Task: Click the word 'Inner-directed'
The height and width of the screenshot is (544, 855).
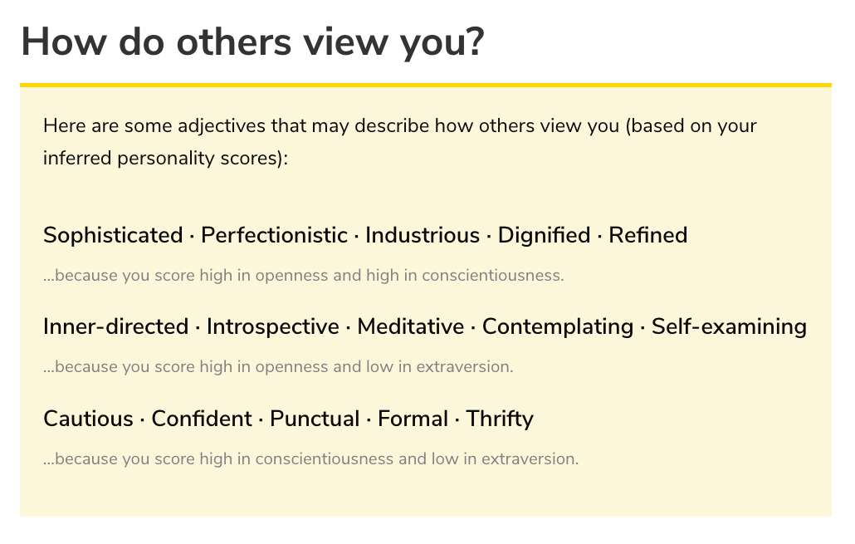Action: coord(115,326)
